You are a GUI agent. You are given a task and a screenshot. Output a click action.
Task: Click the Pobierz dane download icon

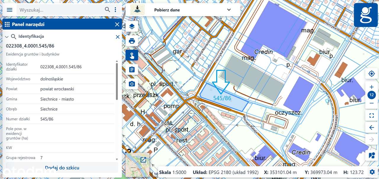(x=137, y=10)
